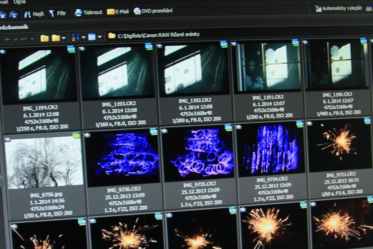Screen dimensions: 373x249
Task: Click the camera info icon on IMG_1190.CR2
Action: click(x=305, y=42)
